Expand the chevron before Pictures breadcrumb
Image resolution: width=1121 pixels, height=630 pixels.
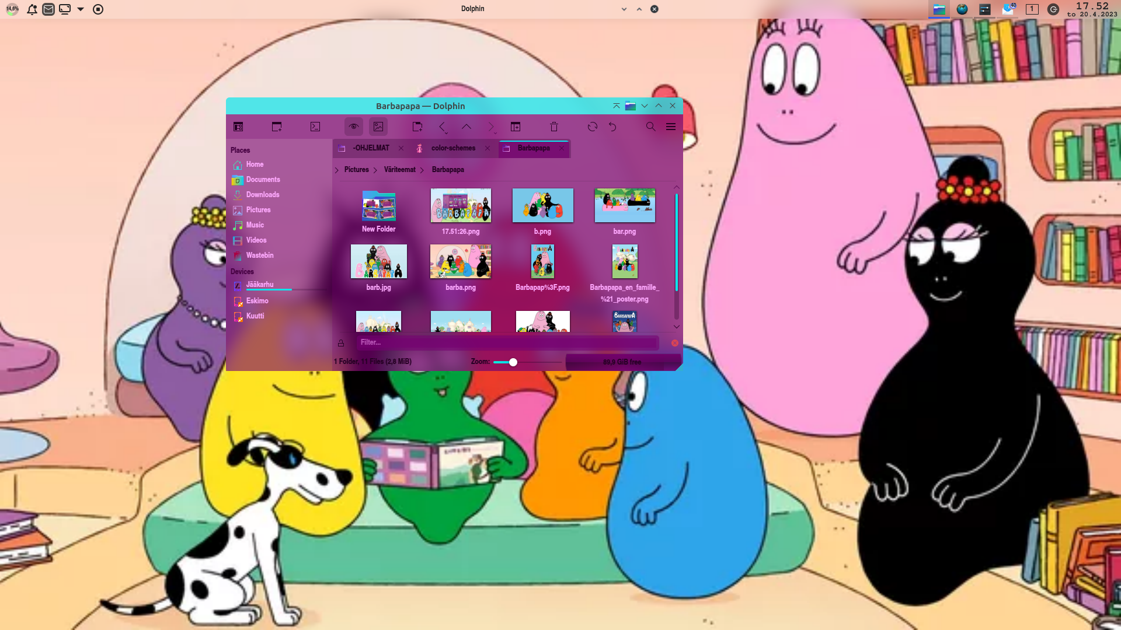(337, 170)
